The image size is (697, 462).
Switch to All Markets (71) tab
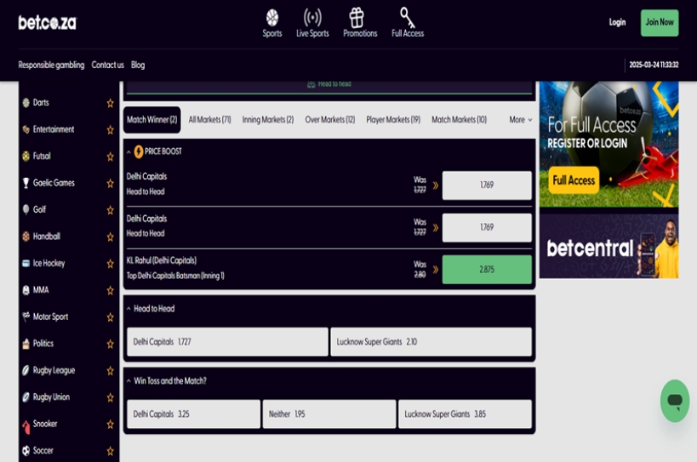[210, 119]
